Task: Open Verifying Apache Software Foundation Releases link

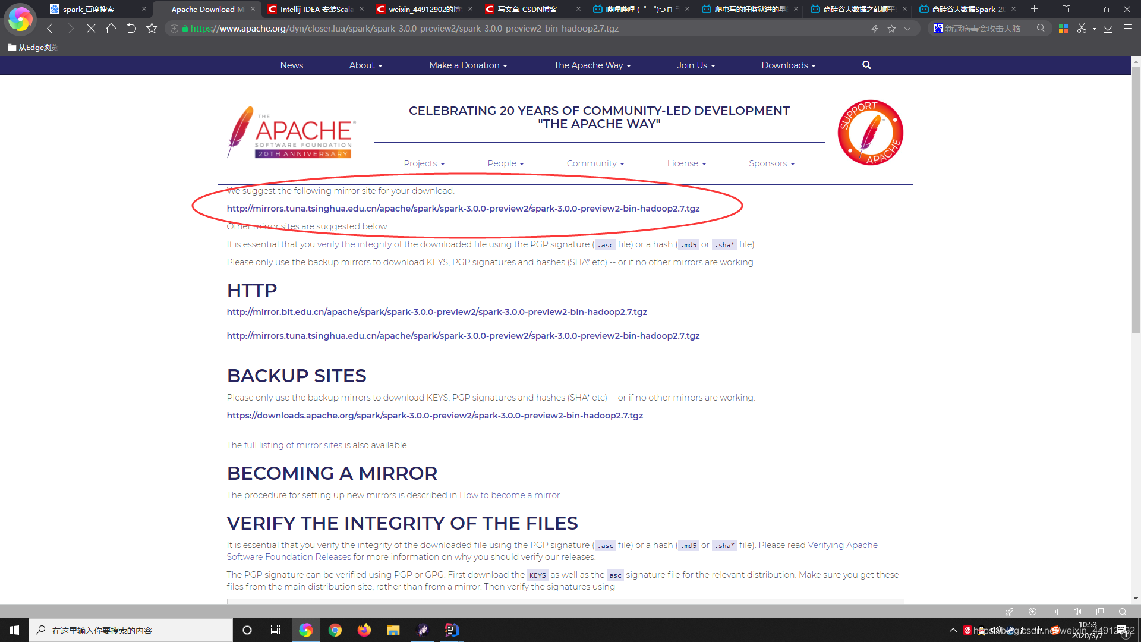Action: point(552,551)
